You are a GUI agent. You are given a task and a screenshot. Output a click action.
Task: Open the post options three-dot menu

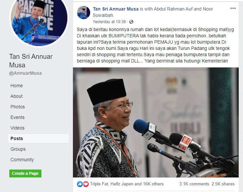tap(233, 8)
